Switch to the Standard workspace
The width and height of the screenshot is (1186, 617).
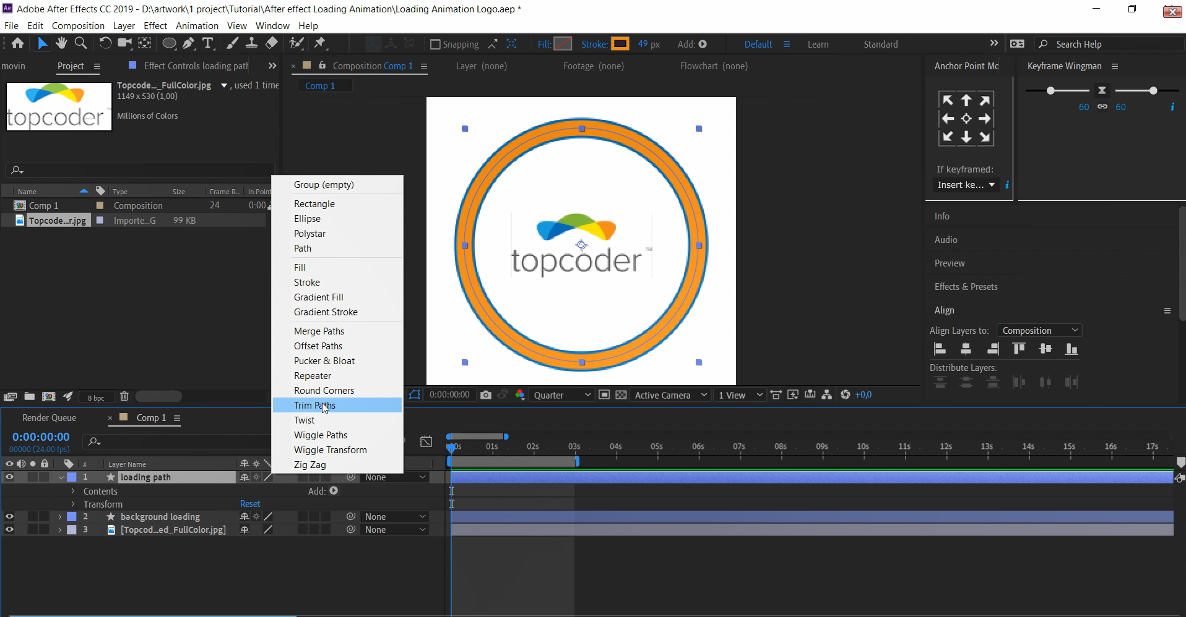pyautogui.click(x=881, y=44)
